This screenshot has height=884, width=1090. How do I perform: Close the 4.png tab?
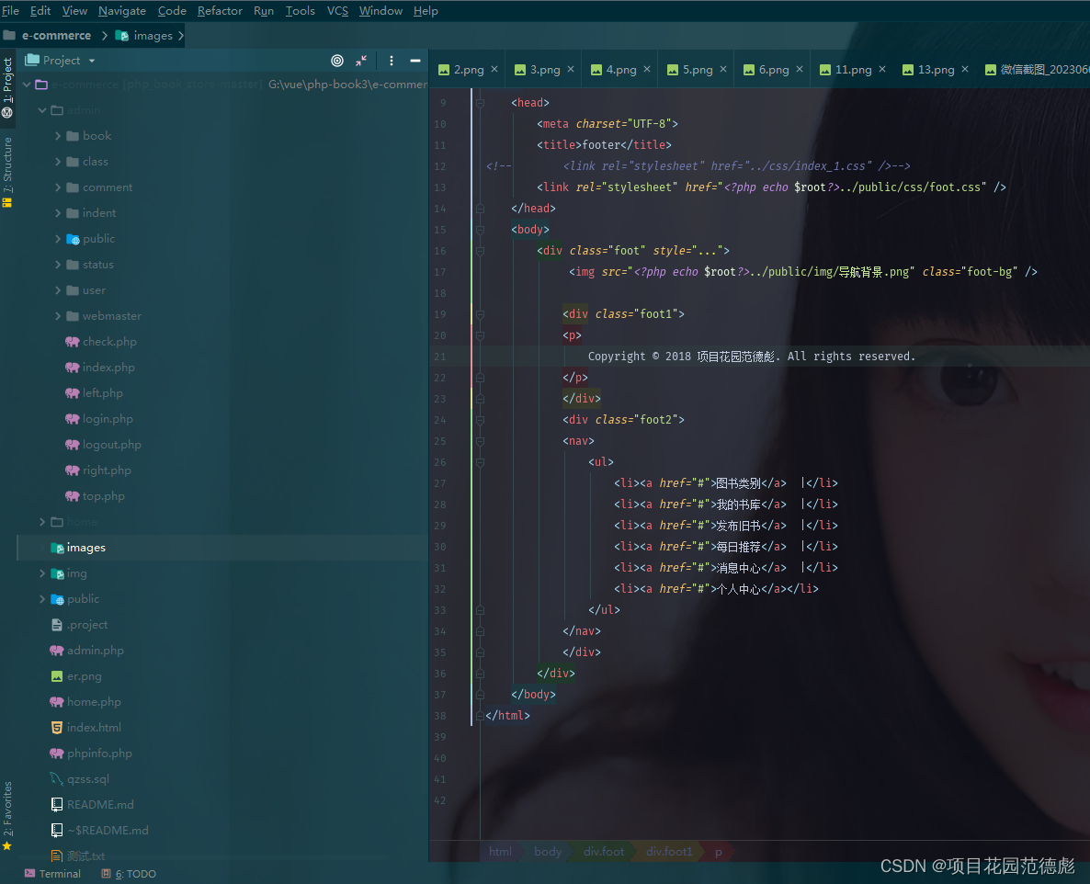(x=647, y=69)
